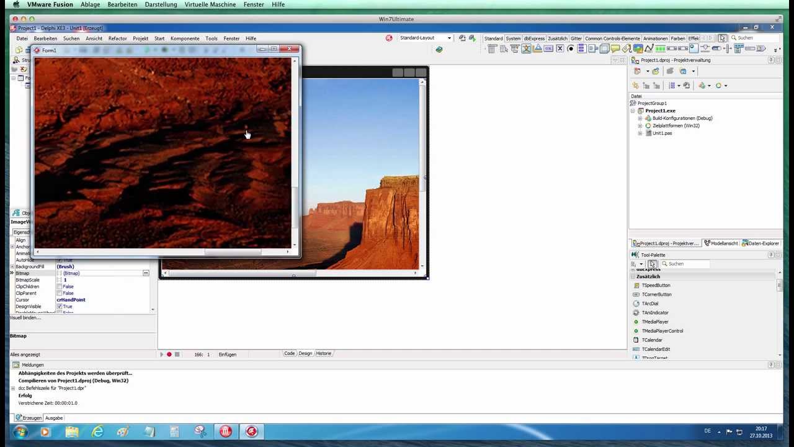Select the radio button component icon
This screenshot has width=794, height=447.
point(571,48)
